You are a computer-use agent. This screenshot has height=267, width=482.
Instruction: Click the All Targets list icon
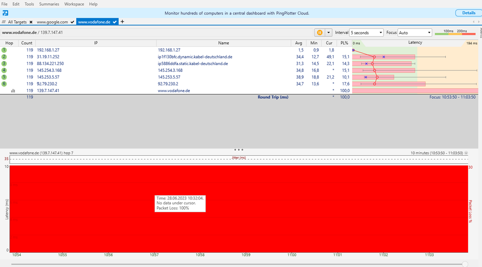click(4, 22)
